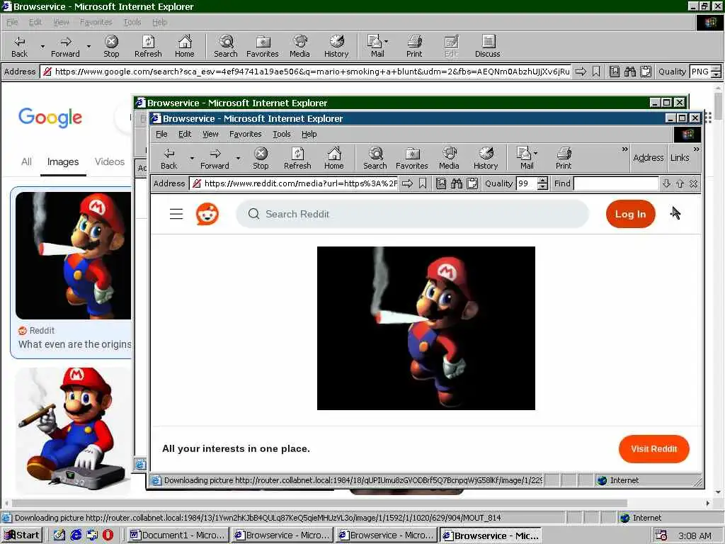
Task: Open the File menu in the front window
Action: (x=161, y=134)
